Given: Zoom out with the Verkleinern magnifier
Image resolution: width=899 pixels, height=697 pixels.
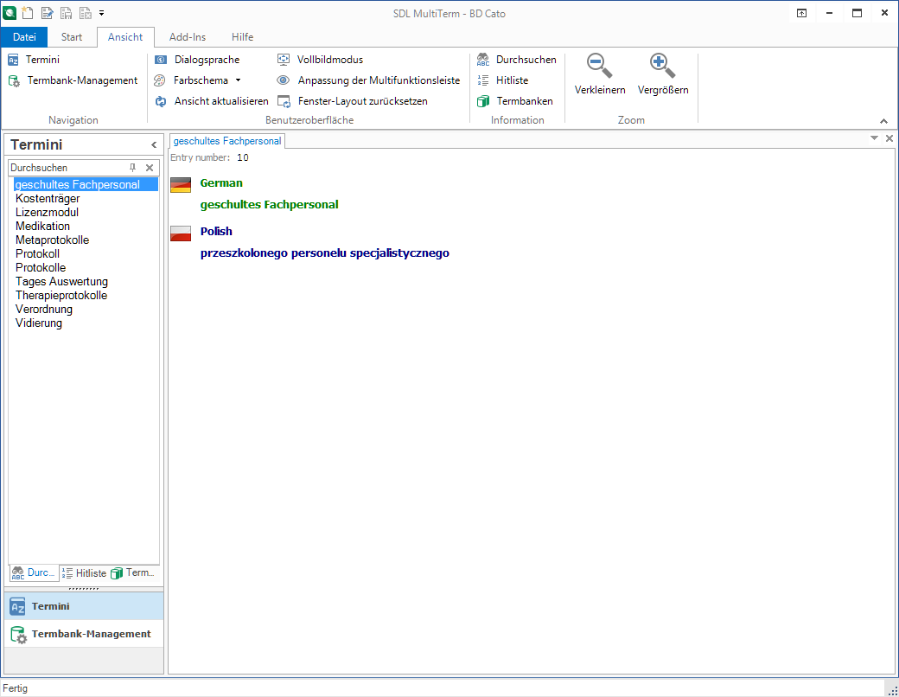Looking at the screenshot, I should 600,74.
